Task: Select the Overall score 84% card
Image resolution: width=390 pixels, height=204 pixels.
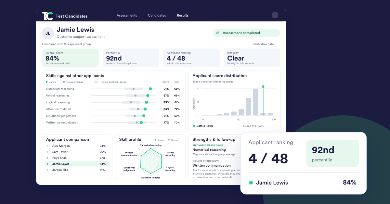Action: [x=70, y=58]
